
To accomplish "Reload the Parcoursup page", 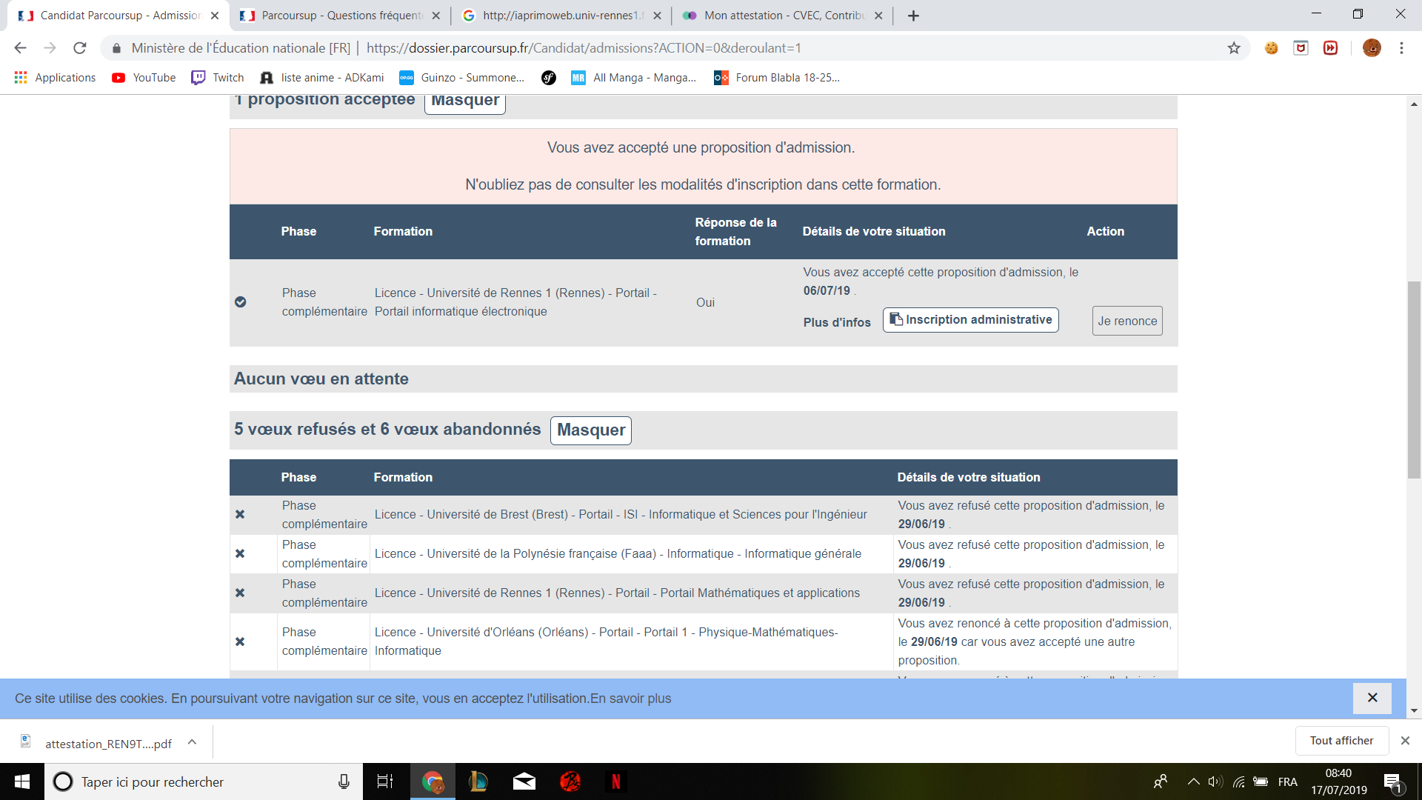I will pyautogui.click(x=80, y=48).
